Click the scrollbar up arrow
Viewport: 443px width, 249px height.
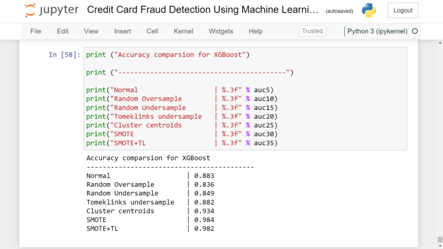coord(440,43)
